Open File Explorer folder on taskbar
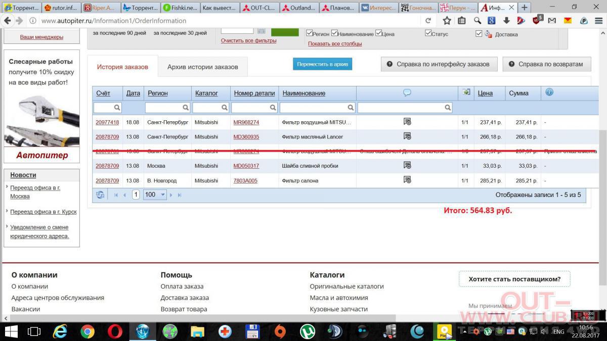Image resolution: width=607 pixels, height=341 pixels. click(197, 331)
